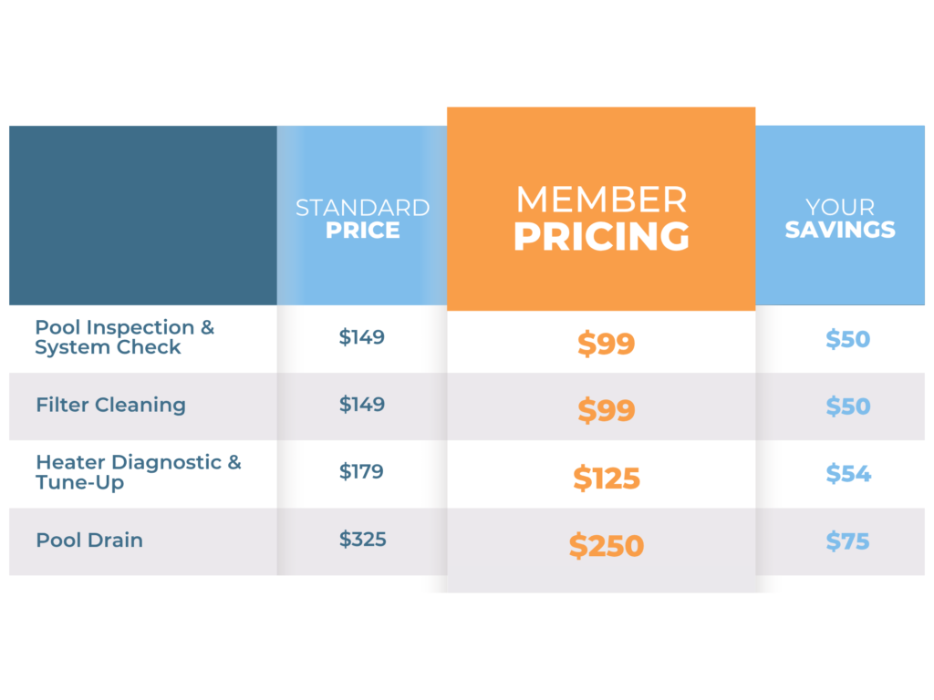Click the orange Member Pricing header
Image resolution: width=934 pixels, height=700 pixels.
601,218
